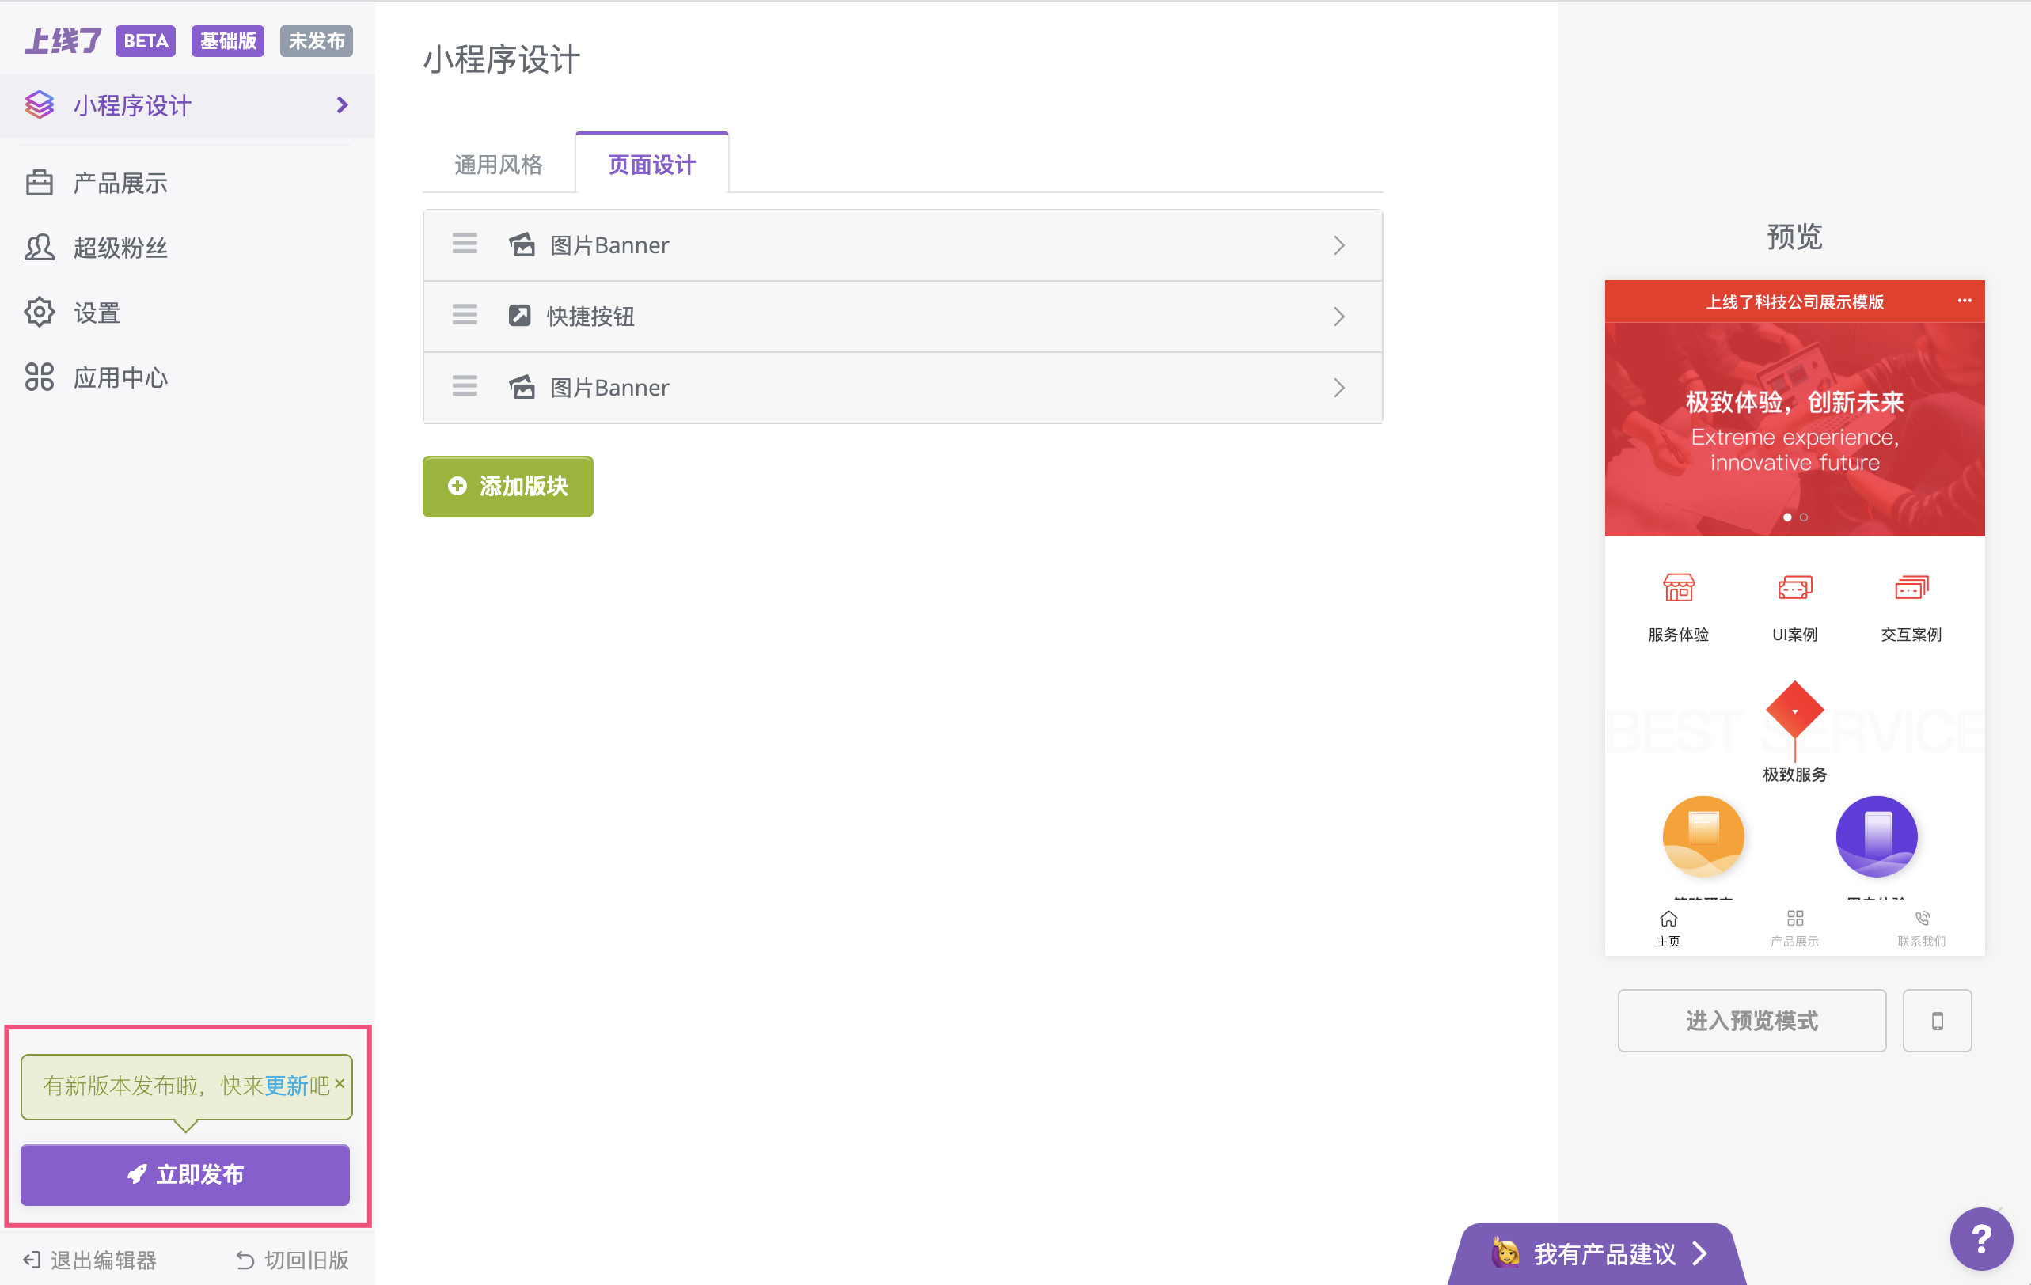Dismiss the new version notification with ×
The height and width of the screenshot is (1285, 2031).
[x=340, y=1085]
